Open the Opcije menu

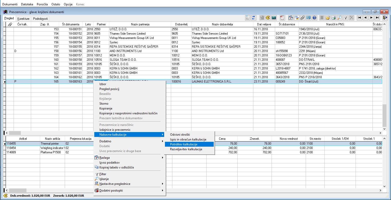click(68, 4)
